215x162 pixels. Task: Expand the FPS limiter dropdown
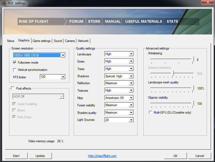click(x=52, y=77)
